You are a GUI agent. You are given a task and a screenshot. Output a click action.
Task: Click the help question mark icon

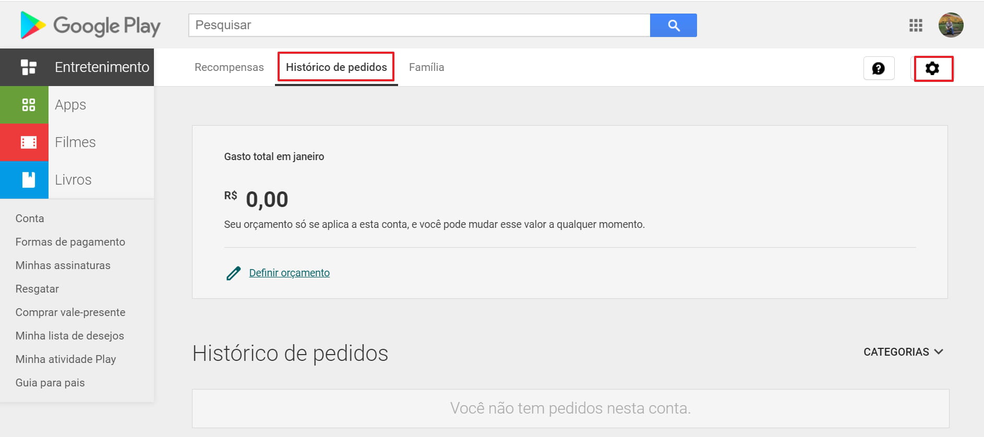[879, 68]
